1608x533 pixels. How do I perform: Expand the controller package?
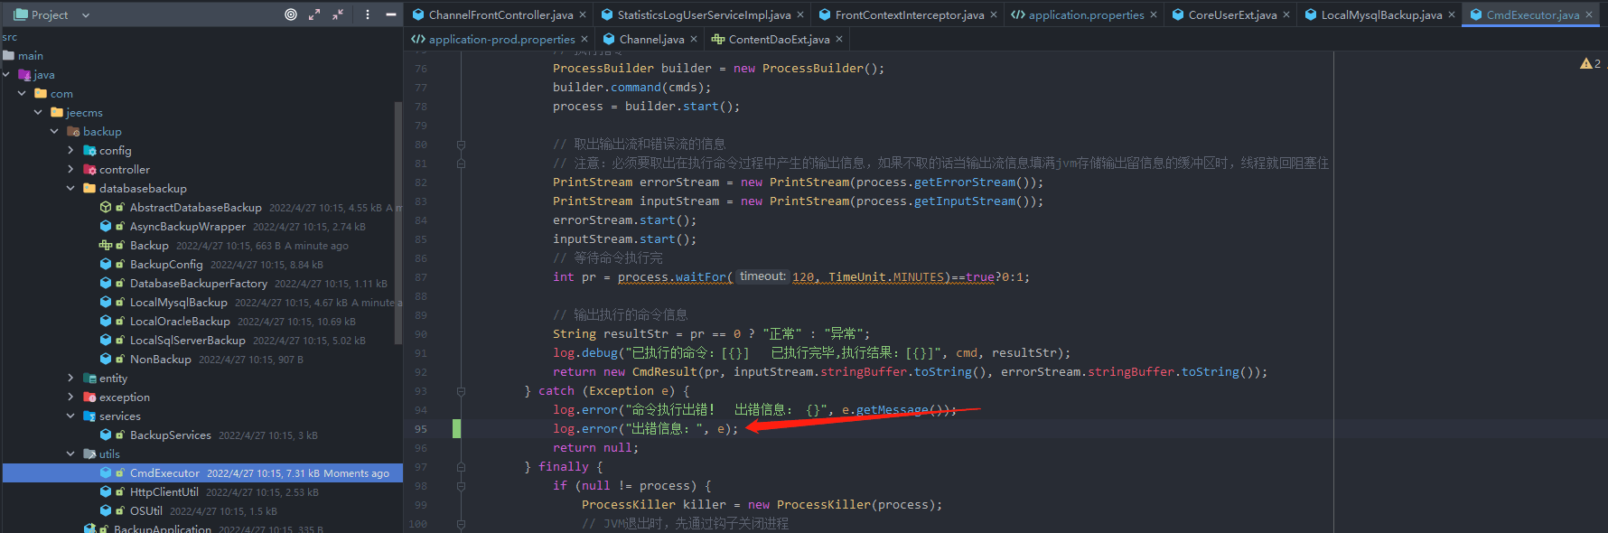coord(70,169)
